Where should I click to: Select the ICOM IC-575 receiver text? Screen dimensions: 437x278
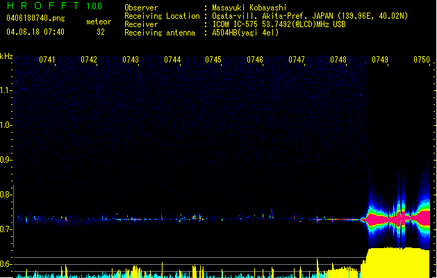[279, 24]
